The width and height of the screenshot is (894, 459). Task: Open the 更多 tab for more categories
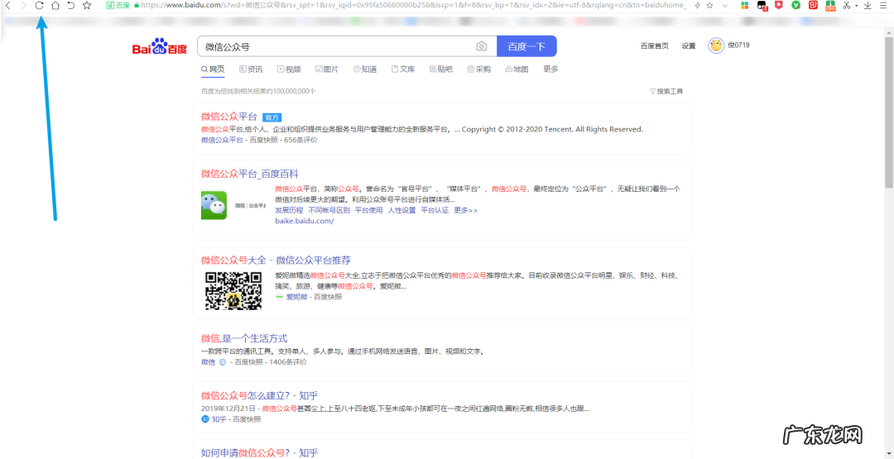tap(550, 69)
